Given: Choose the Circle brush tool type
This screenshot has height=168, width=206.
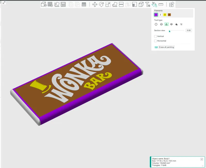Looking at the screenshot, I should 156,24.
